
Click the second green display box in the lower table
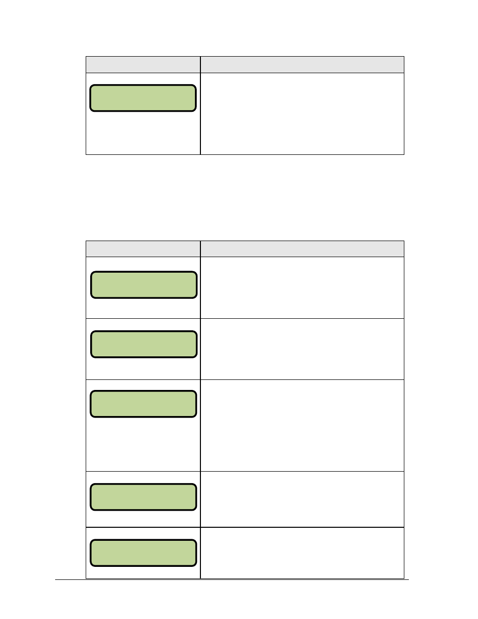144,344
